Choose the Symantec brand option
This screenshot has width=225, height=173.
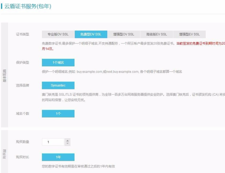pyautogui.click(x=58, y=85)
